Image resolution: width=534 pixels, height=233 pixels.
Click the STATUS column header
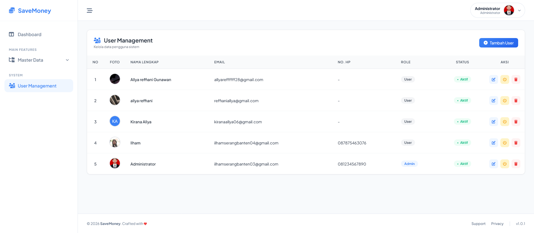tap(463, 62)
